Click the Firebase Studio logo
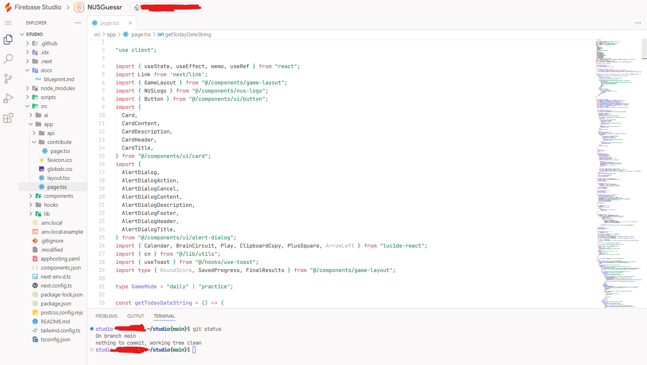Image resolution: width=647 pixels, height=365 pixels. (x=8, y=7)
